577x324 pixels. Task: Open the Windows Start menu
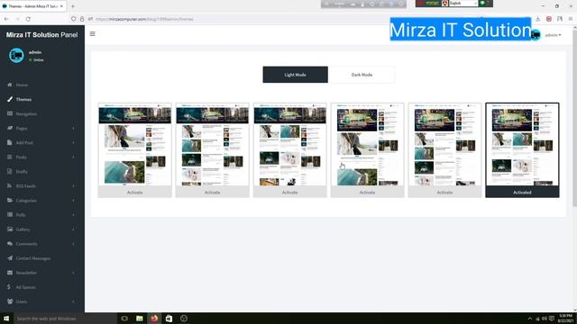pos(6,319)
